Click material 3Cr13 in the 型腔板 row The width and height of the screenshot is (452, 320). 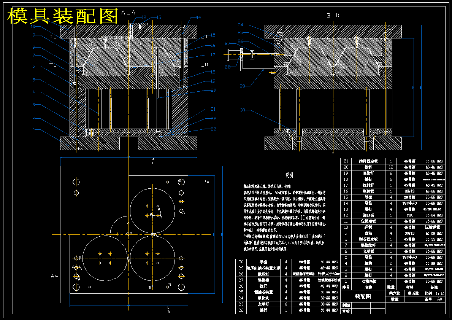pyautogui.click(x=409, y=191)
